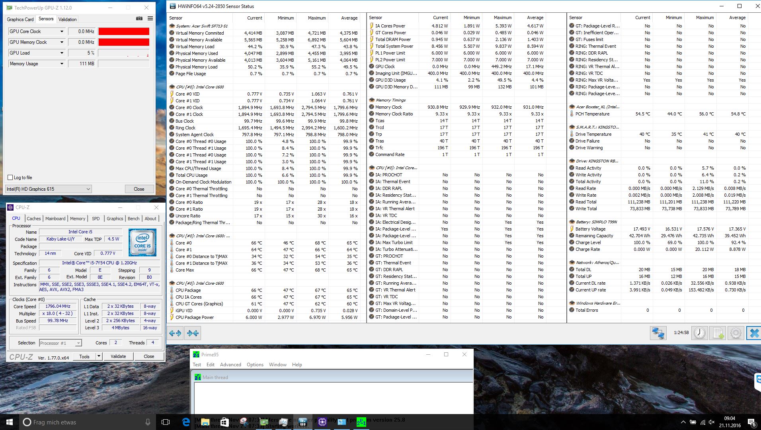This screenshot has width=761, height=430.
Task: Expand the GPU Load sensor dropdown
Action: pyautogui.click(x=62, y=53)
